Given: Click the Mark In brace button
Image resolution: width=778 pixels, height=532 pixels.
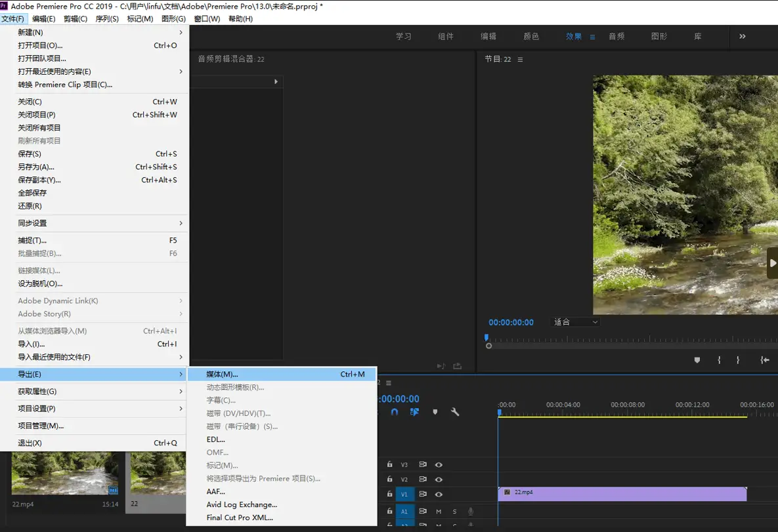Looking at the screenshot, I should 719,360.
